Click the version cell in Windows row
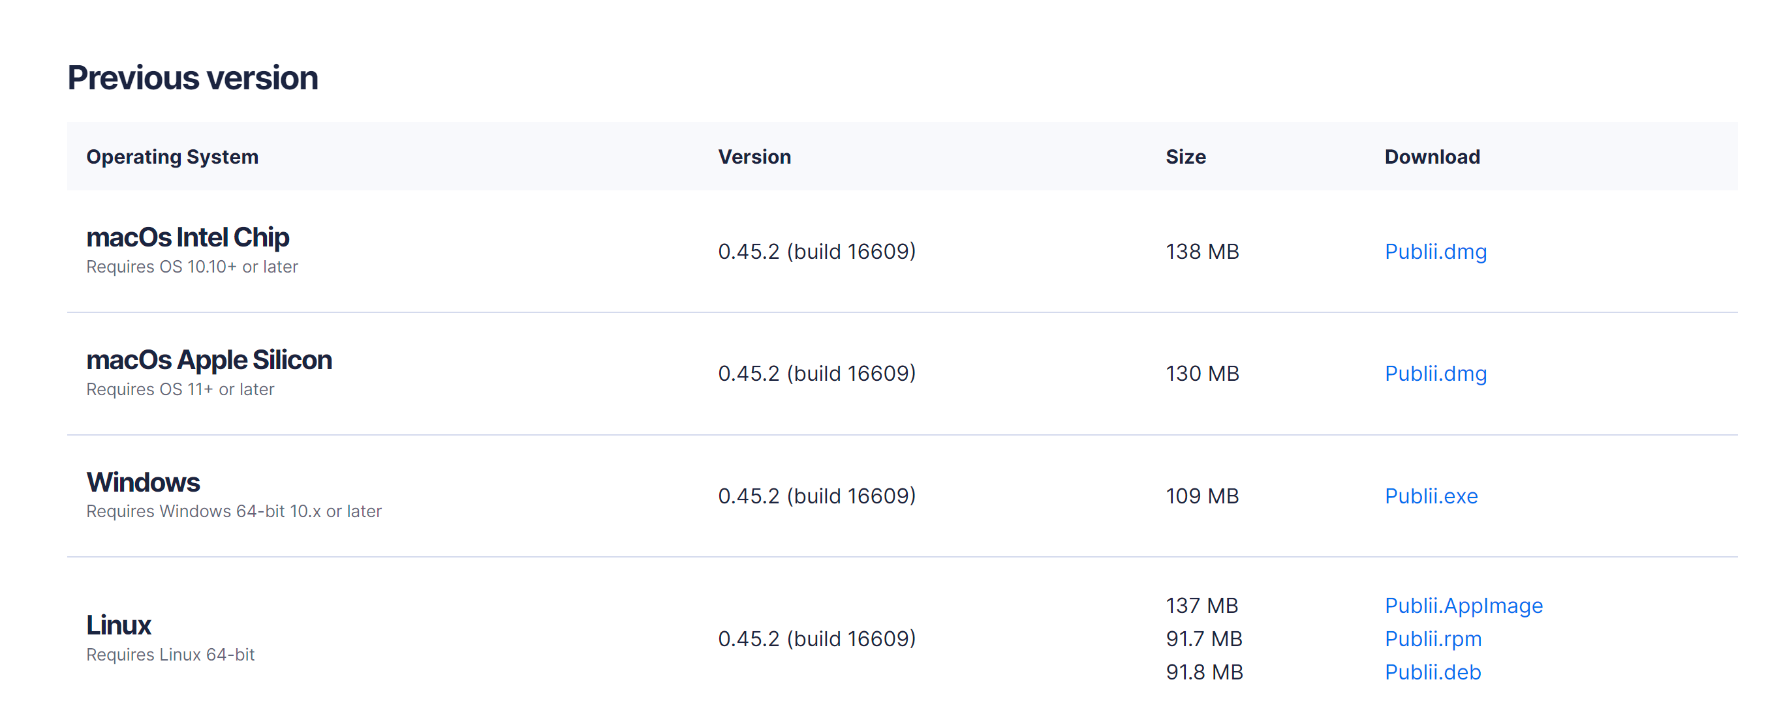Viewport: 1766px width, 714px height. (816, 496)
